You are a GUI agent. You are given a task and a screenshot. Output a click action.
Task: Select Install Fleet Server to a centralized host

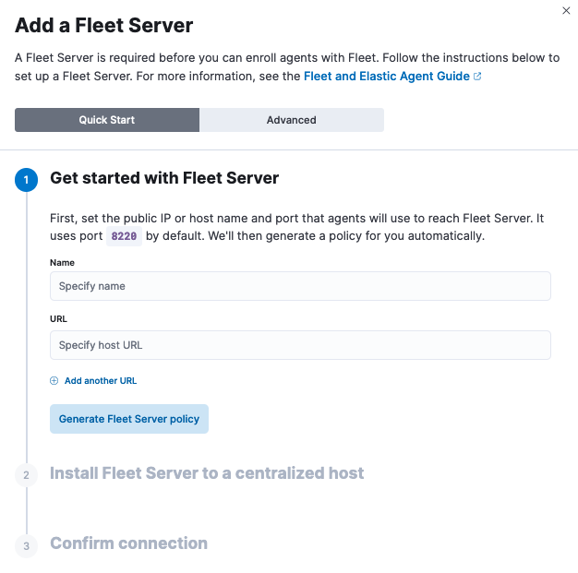tap(207, 473)
